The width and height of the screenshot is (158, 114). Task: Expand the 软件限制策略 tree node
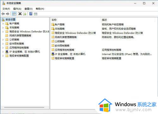3,44
